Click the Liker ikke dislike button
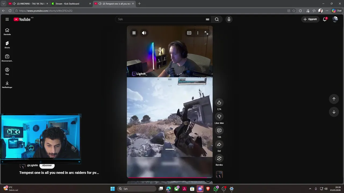This screenshot has width=344, height=193. click(x=219, y=117)
